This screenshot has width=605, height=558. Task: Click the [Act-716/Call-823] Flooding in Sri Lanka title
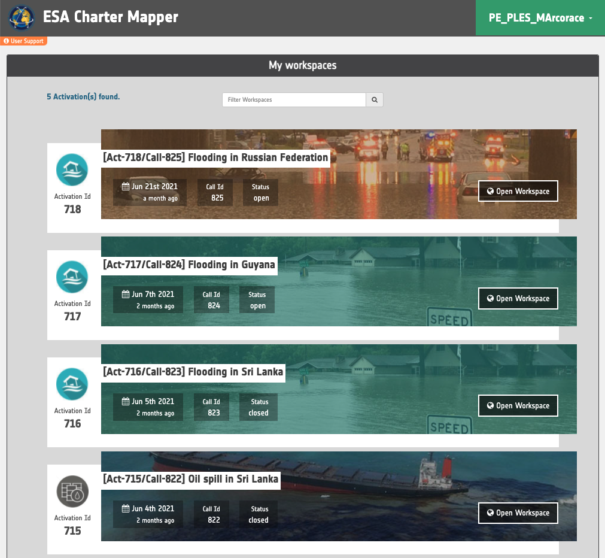click(x=193, y=372)
